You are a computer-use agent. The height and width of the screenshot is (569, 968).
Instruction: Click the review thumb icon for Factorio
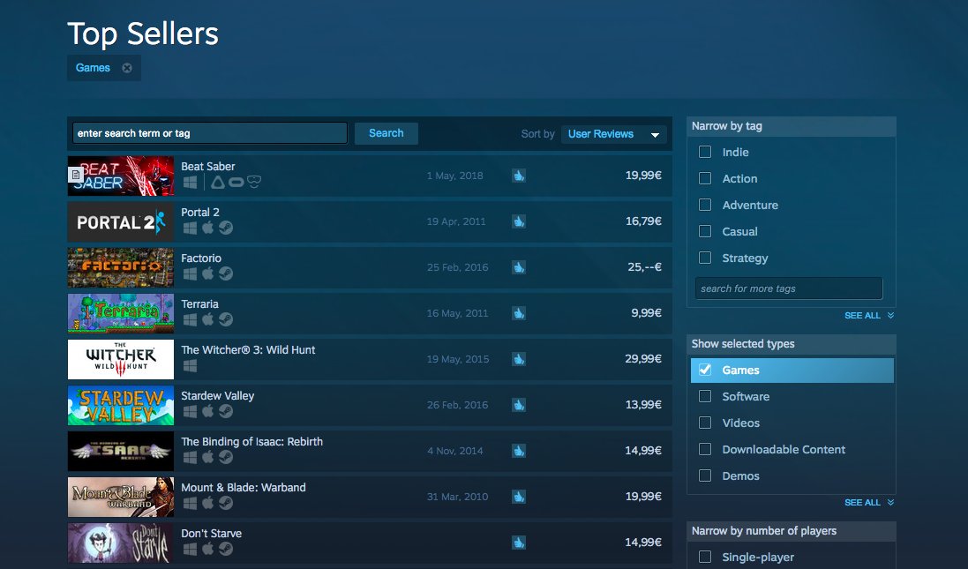coord(519,267)
